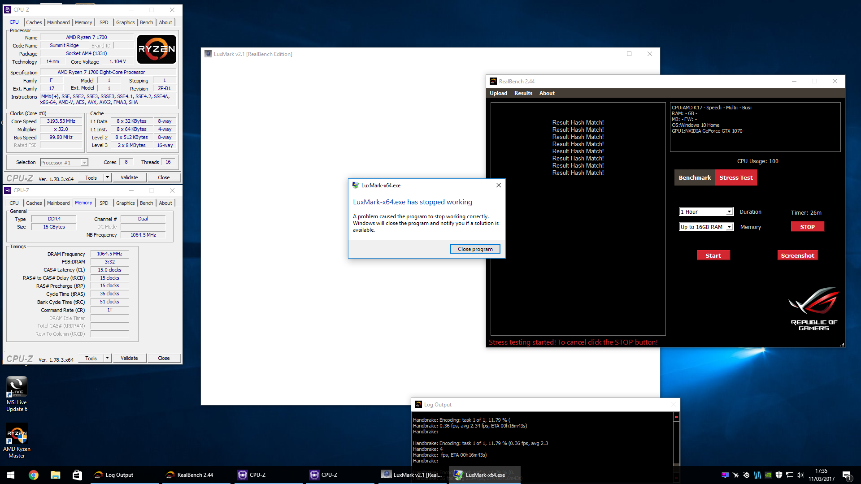861x484 pixels.
Task: Open the Duration dropdown showing 1 Hour
Action: (x=706, y=212)
